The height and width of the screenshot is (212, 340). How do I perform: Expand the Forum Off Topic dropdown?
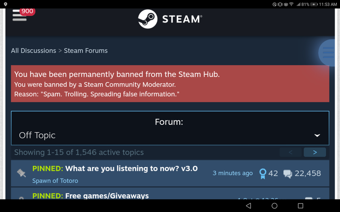(x=170, y=128)
